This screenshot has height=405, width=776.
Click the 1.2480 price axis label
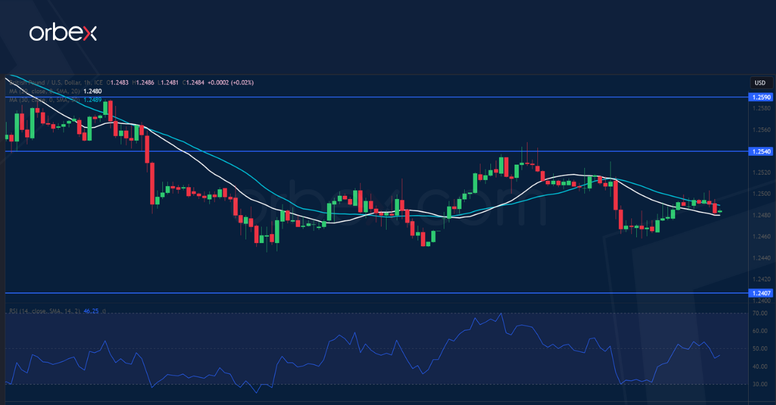pos(760,215)
